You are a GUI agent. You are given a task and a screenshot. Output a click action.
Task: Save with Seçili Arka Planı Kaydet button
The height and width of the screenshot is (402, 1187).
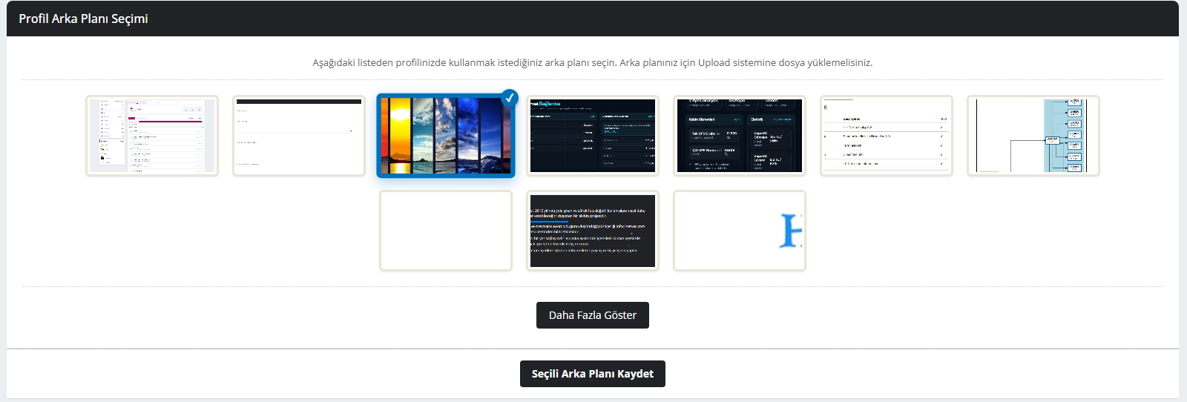click(x=593, y=374)
